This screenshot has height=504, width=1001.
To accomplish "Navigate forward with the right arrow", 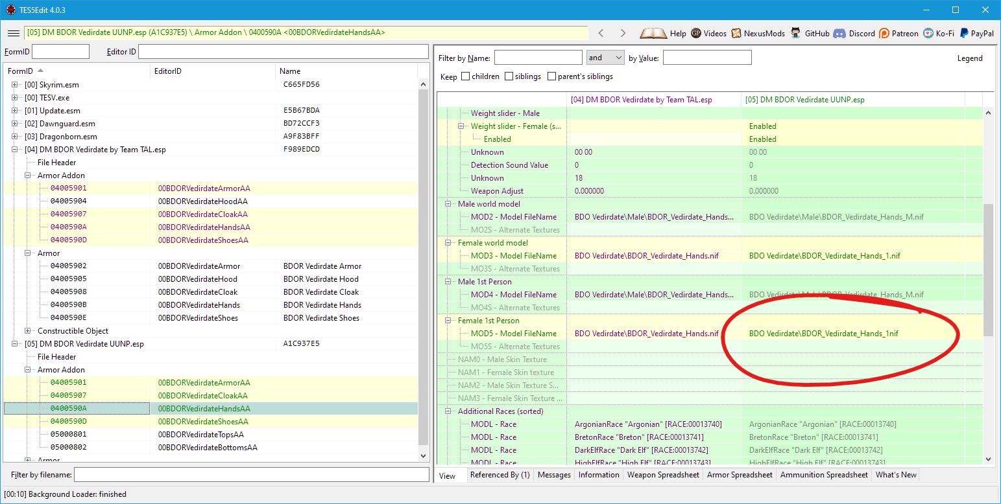I will (623, 33).
